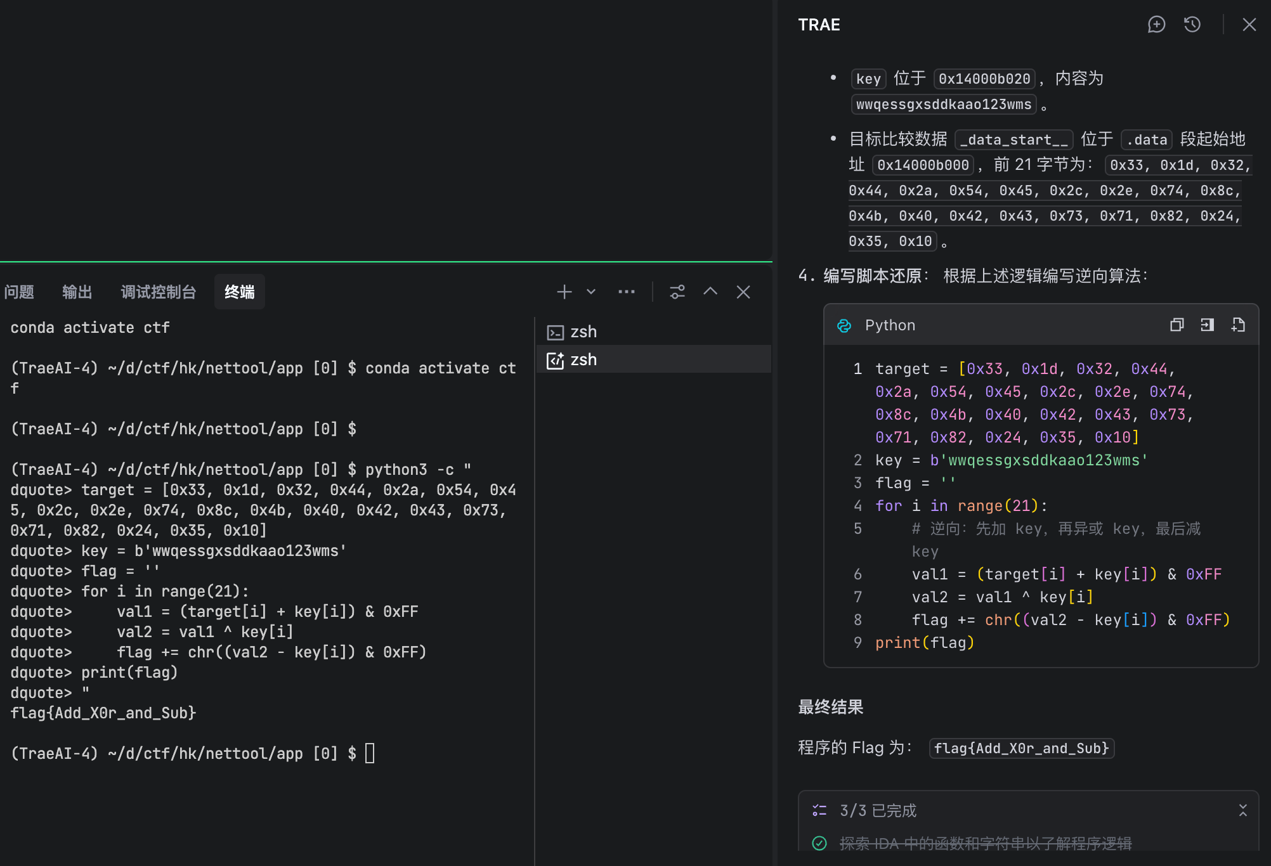Click the completed task checkmark item
Image resolution: width=1271 pixels, height=866 pixels.
coord(819,843)
